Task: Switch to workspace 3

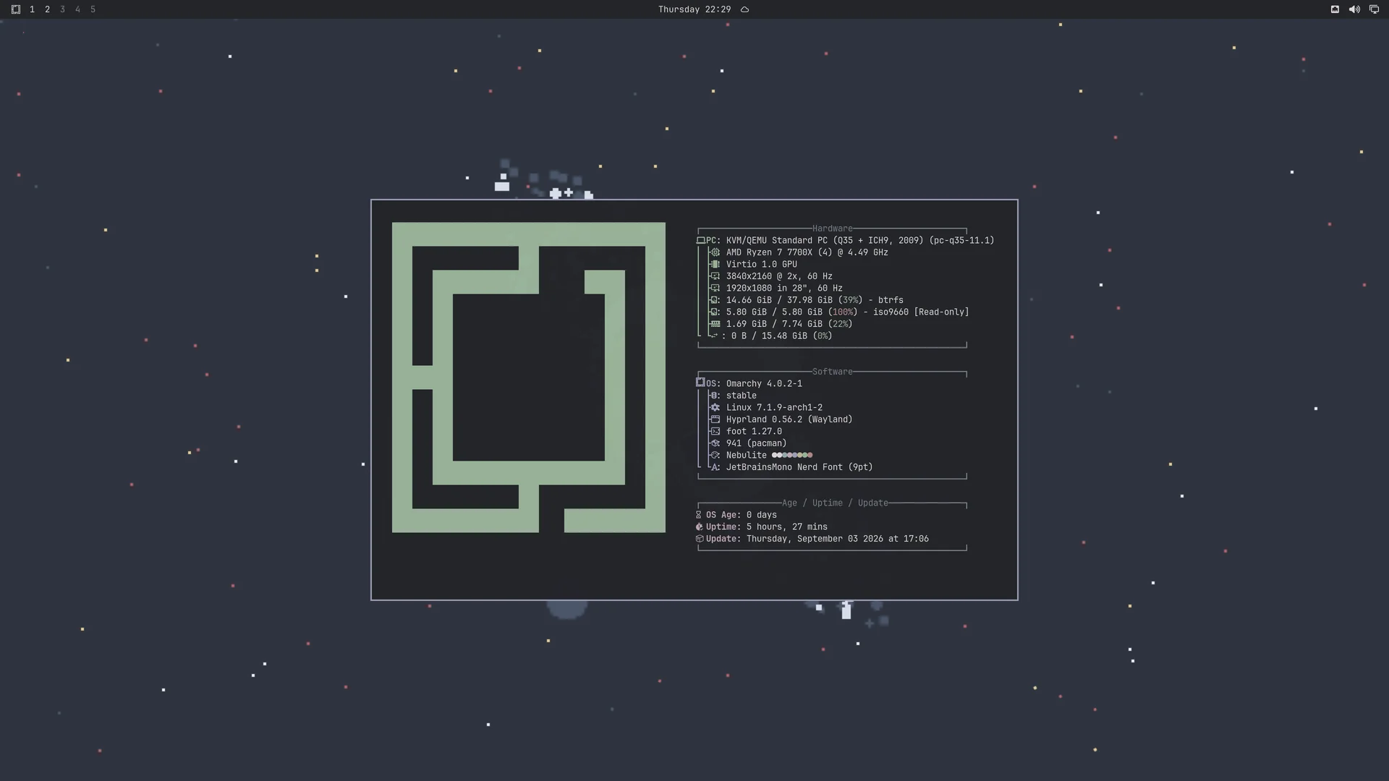Action: point(62,9)
